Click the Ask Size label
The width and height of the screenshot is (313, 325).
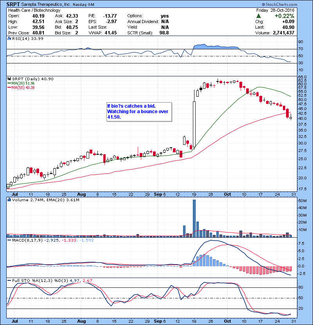64,22
